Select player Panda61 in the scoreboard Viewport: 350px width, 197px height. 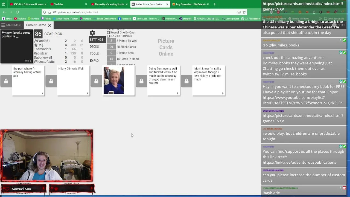click(43, 41)
